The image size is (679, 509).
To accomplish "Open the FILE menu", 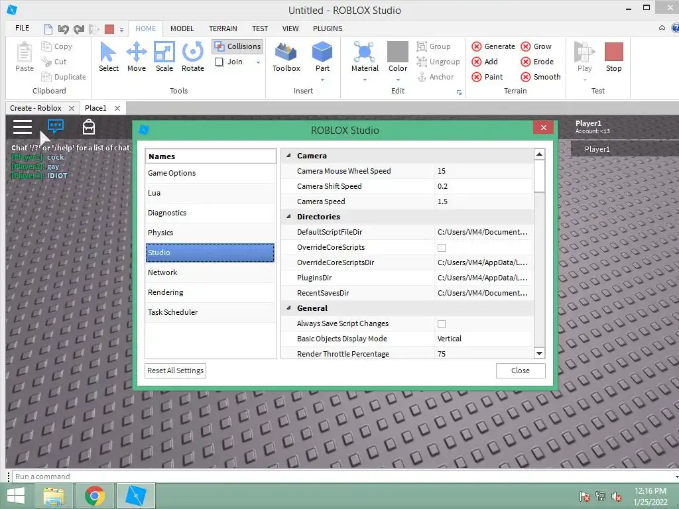I will click(x=22, y=28).
